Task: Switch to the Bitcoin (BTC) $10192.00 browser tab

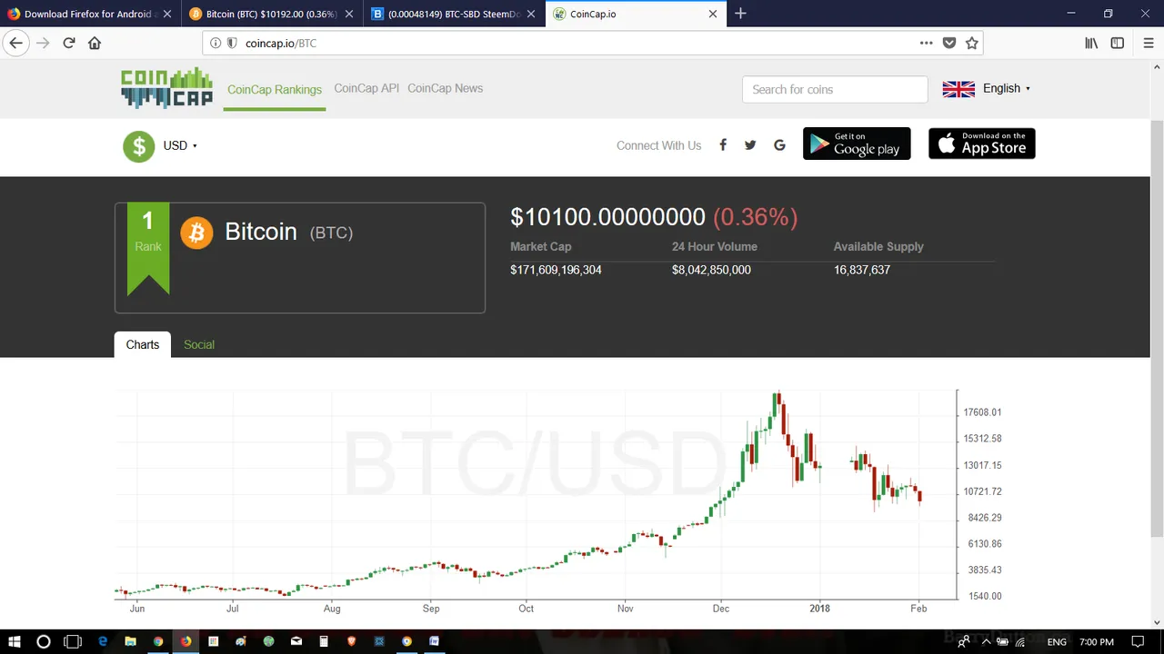Action: pyautogui.click(x=270, y=14)
